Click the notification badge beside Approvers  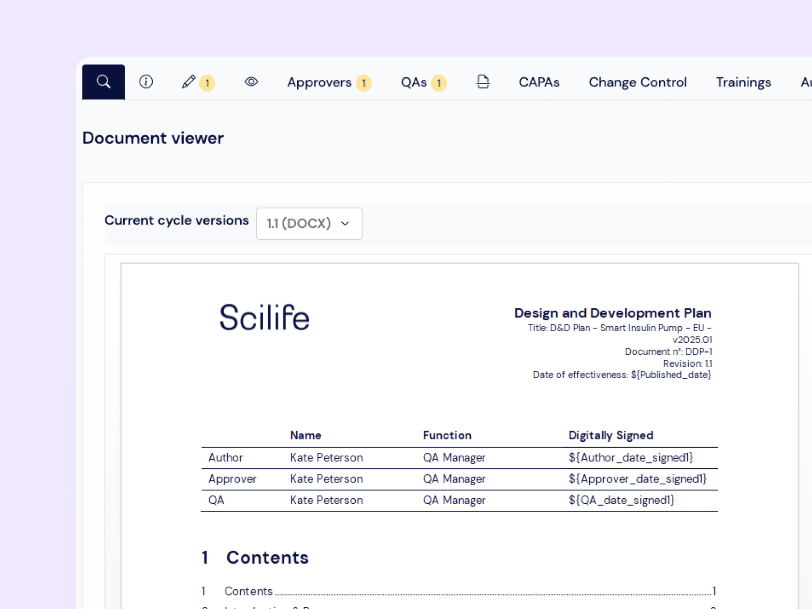(364, 83)
